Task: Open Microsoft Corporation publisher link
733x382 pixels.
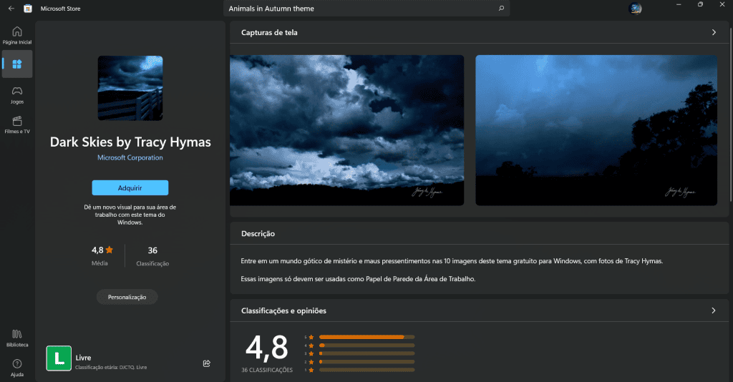Action: click(130, 158)
